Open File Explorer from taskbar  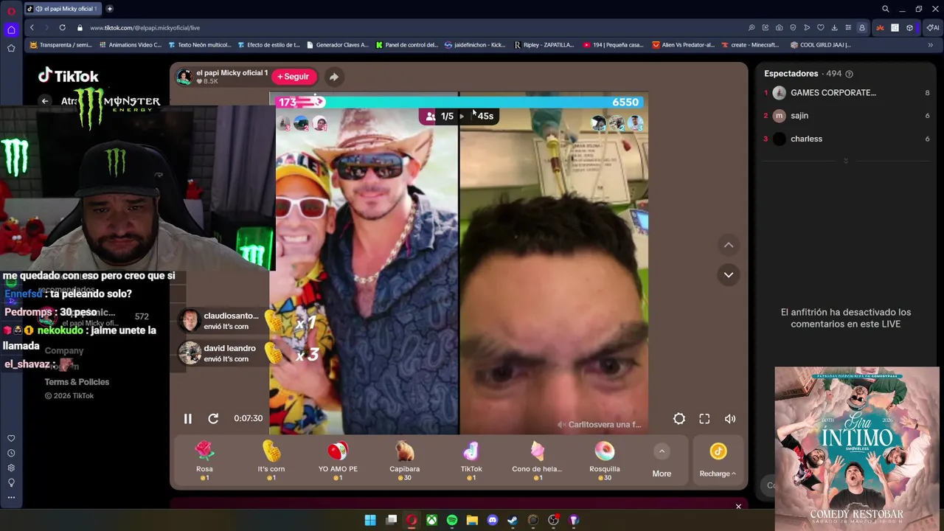coord(472,520)
